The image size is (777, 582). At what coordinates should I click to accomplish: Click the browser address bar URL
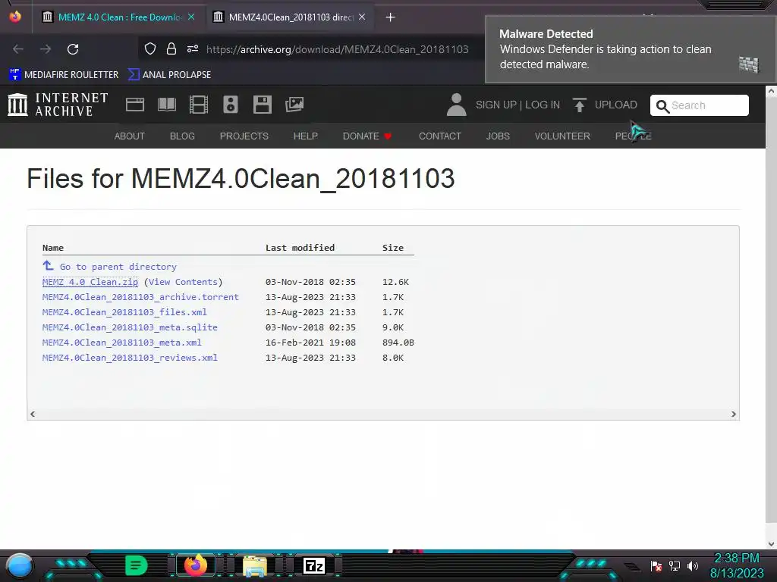[x=337, y=49]
